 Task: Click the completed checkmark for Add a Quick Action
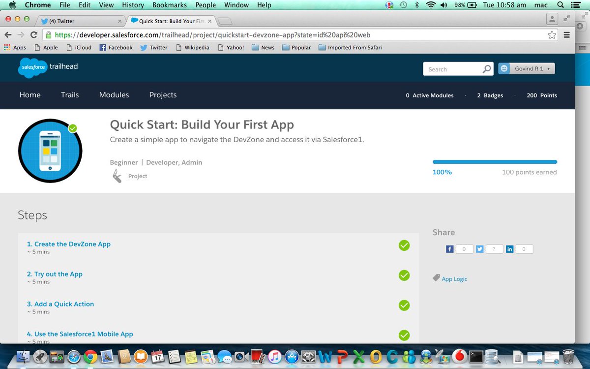click(404, 305)
